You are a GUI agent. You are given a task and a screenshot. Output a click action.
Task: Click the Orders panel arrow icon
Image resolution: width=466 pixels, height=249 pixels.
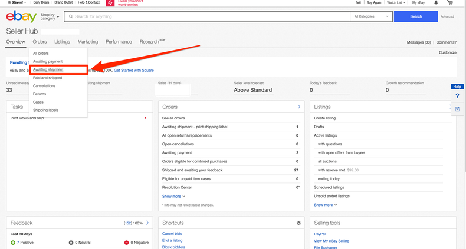pos(299,107)
